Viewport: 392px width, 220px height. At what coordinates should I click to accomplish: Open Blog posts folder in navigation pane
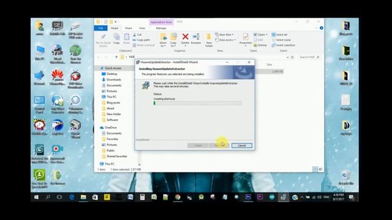(x=113, y=103)
